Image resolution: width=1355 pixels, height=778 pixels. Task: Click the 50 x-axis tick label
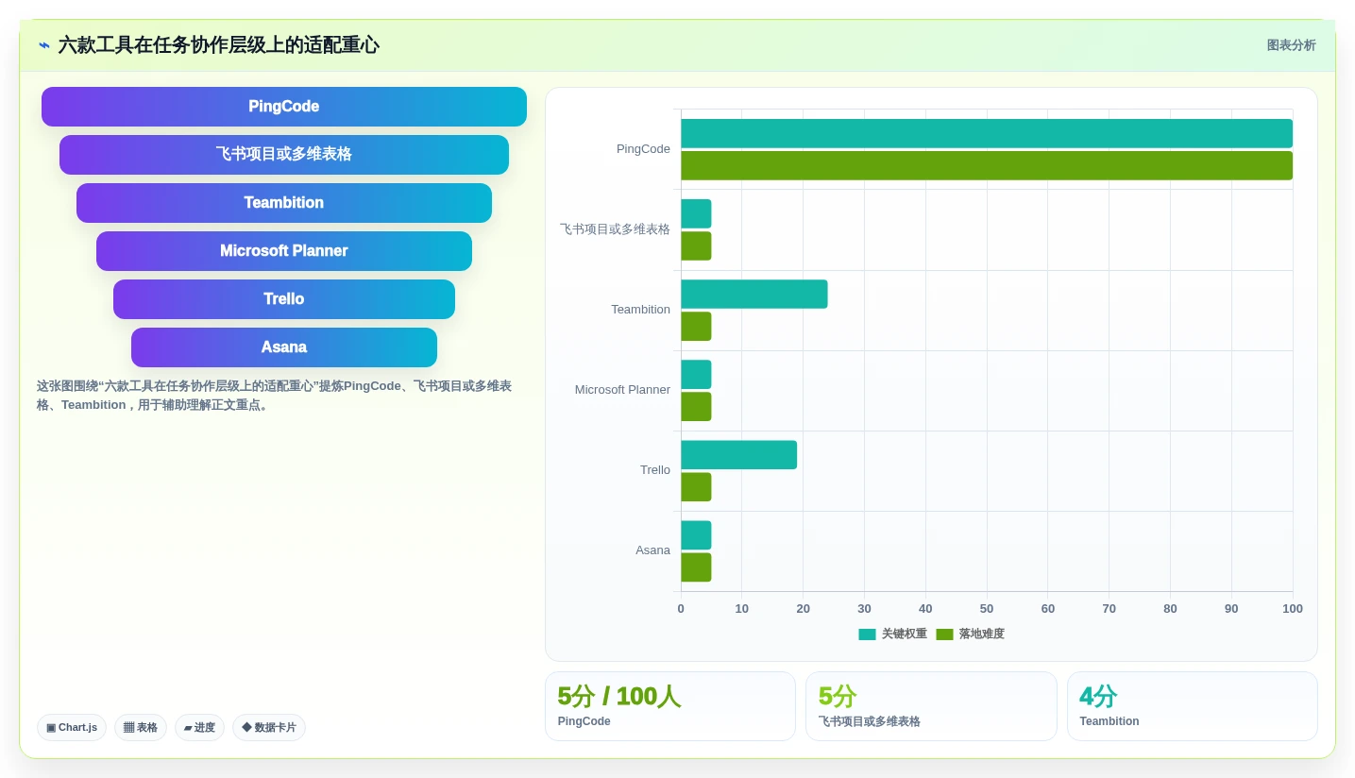point(987,609)
